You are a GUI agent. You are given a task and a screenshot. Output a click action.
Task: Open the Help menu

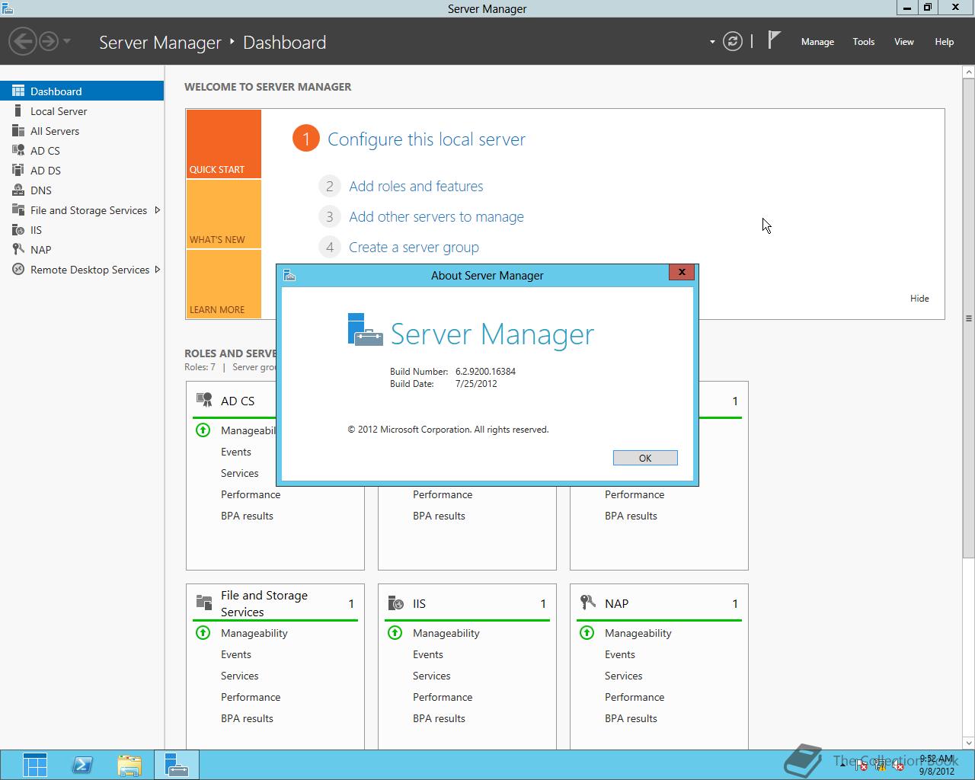click(x=945, y=42)
